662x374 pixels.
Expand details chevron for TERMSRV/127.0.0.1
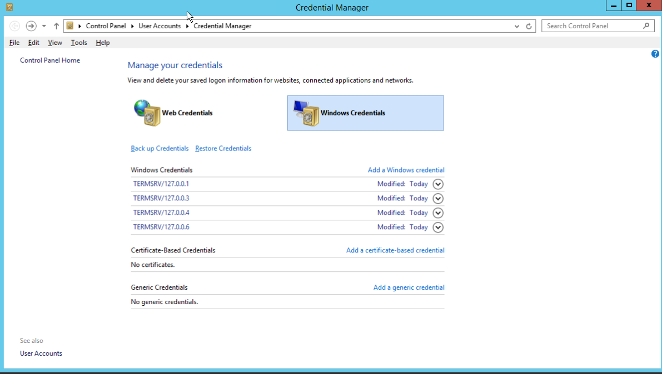pos(438,184)
